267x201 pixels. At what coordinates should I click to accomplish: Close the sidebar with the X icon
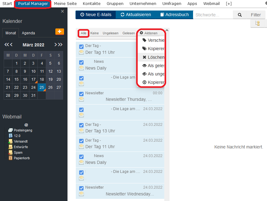click(62, 11)
